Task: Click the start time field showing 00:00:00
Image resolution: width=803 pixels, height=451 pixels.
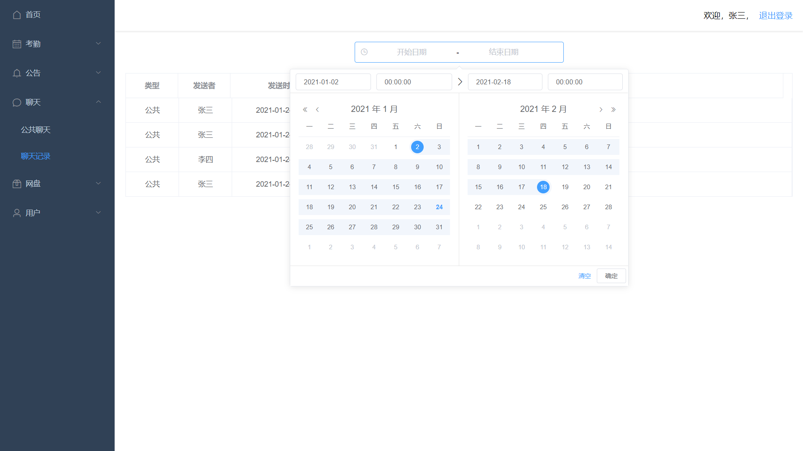Action: [414, 82]
